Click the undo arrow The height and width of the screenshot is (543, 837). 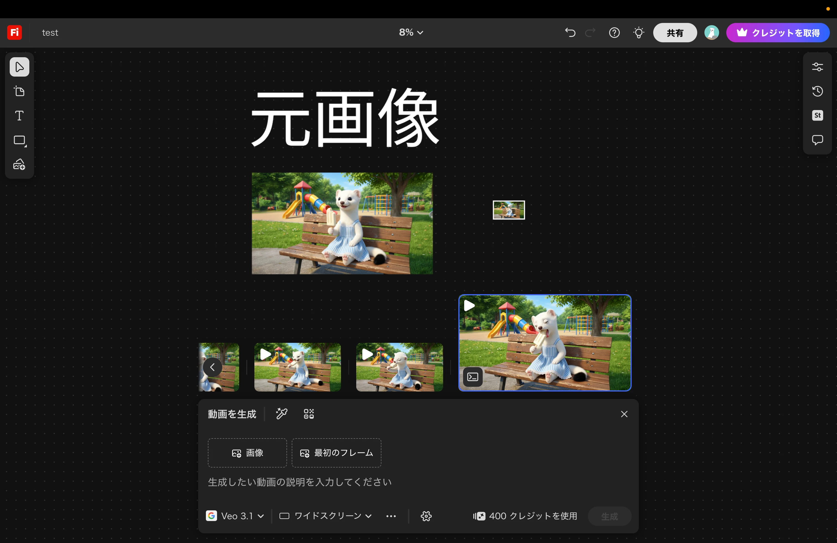tap(570, 33)
